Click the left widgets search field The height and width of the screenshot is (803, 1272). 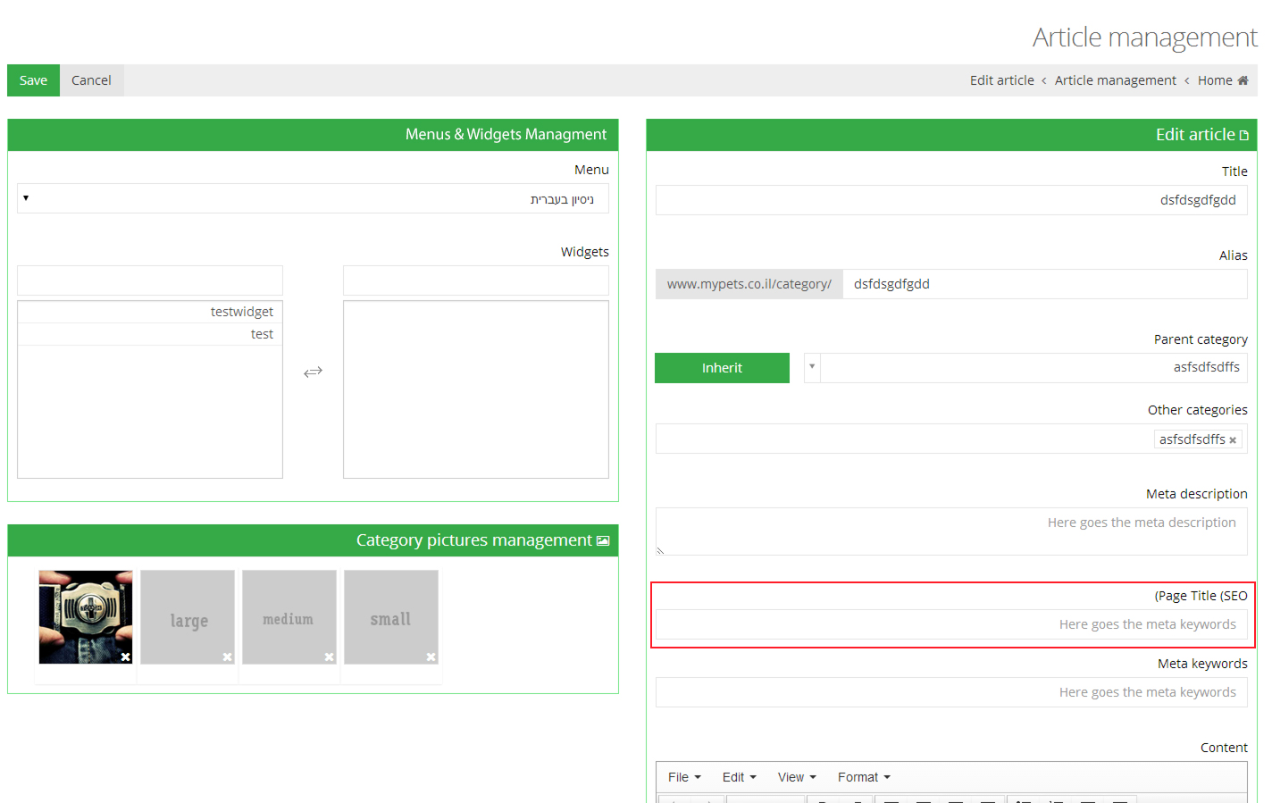click(150, 280)
